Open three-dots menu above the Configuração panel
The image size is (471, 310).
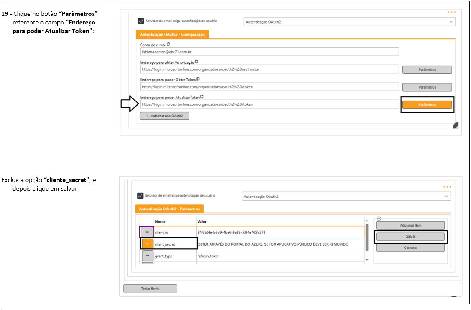451,12
